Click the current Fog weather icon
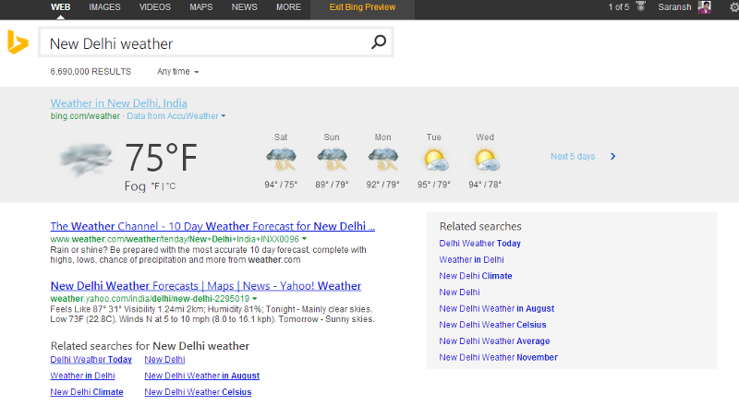Screen dimensions: 739x406 (86, 159)
